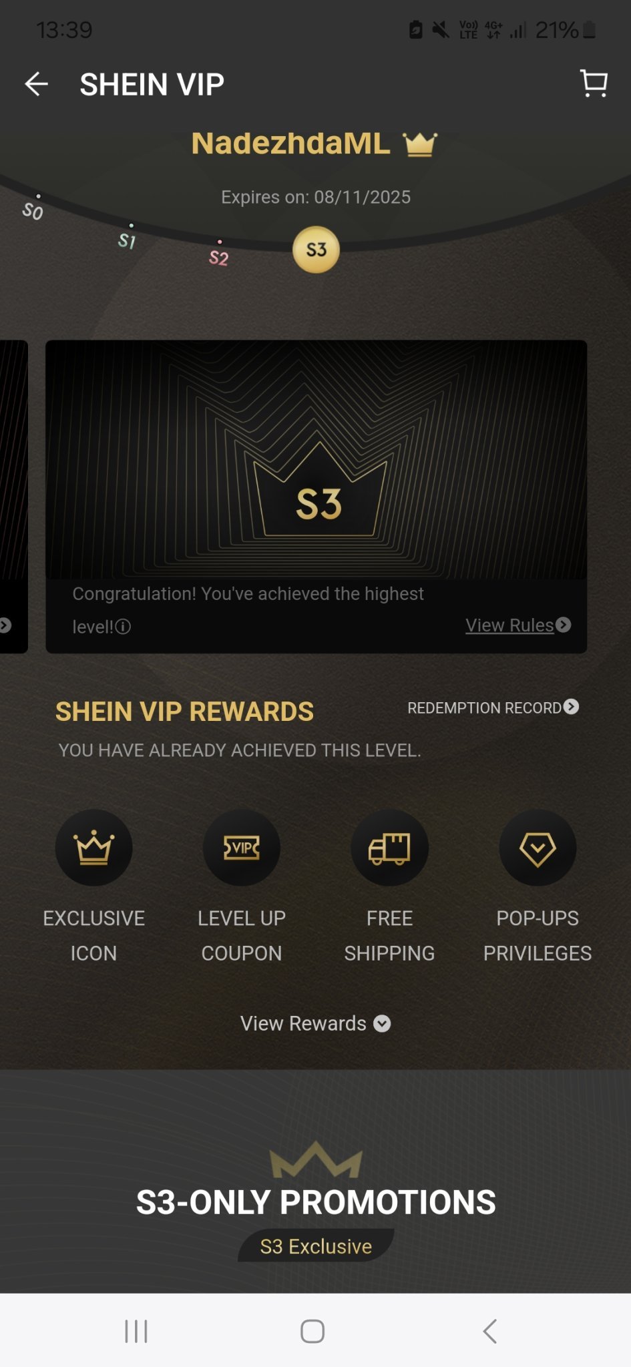631x1367 pixels.
Task: Tap the S3 crown membership card
Action: click(x=316, y=496)
